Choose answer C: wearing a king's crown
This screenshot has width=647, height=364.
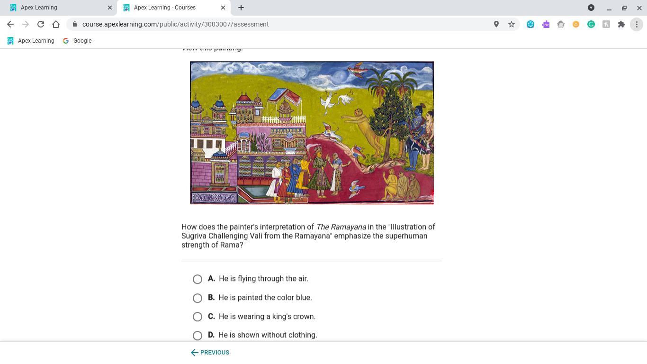coord(198,317)
